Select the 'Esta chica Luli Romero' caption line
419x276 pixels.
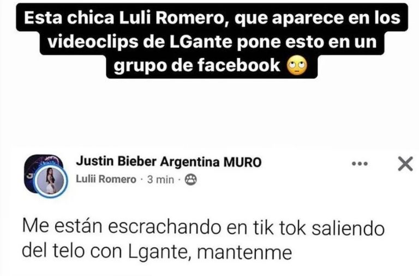[212, 18]
